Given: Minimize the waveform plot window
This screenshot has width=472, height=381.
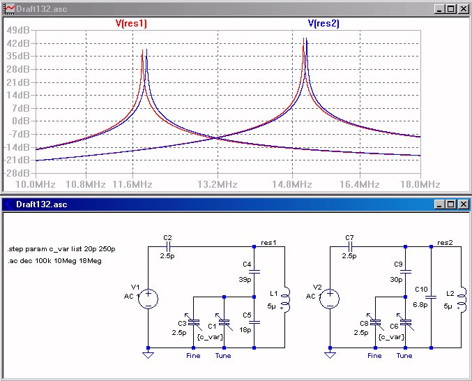Looking at the screenshot, I should (439, 9).
